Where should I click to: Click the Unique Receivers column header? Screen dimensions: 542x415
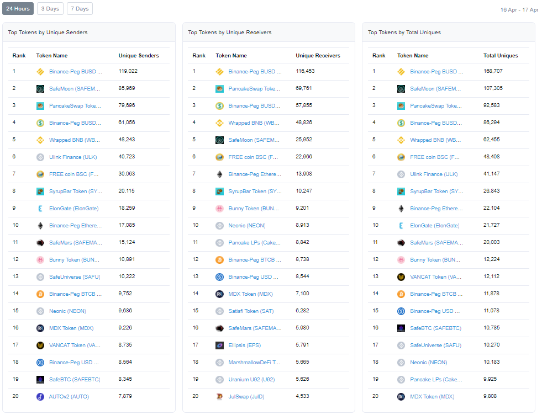pyautogui.click(x=318, y=56)
